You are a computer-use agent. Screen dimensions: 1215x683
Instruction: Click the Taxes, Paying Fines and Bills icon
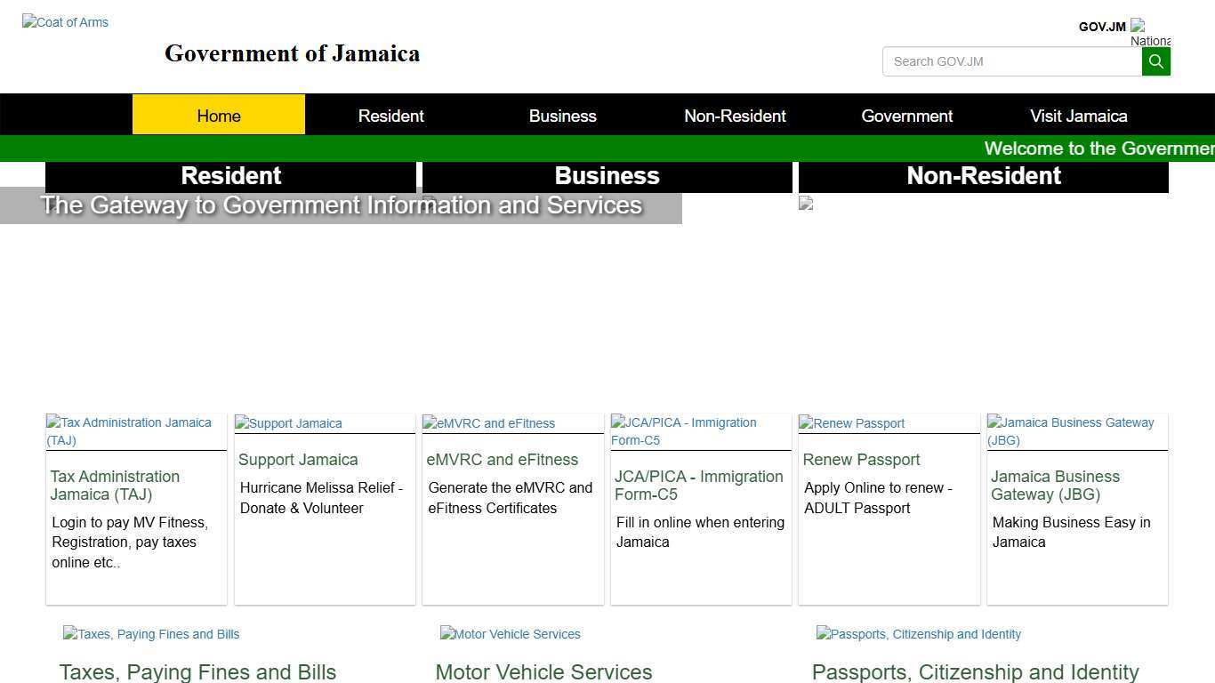(150, 634)
